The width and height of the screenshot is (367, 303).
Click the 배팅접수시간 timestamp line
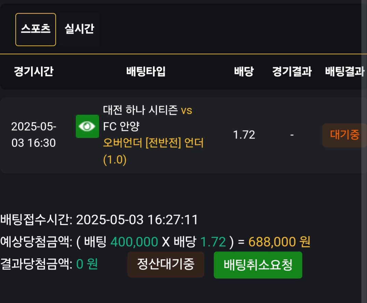click(x=99, y=220)
